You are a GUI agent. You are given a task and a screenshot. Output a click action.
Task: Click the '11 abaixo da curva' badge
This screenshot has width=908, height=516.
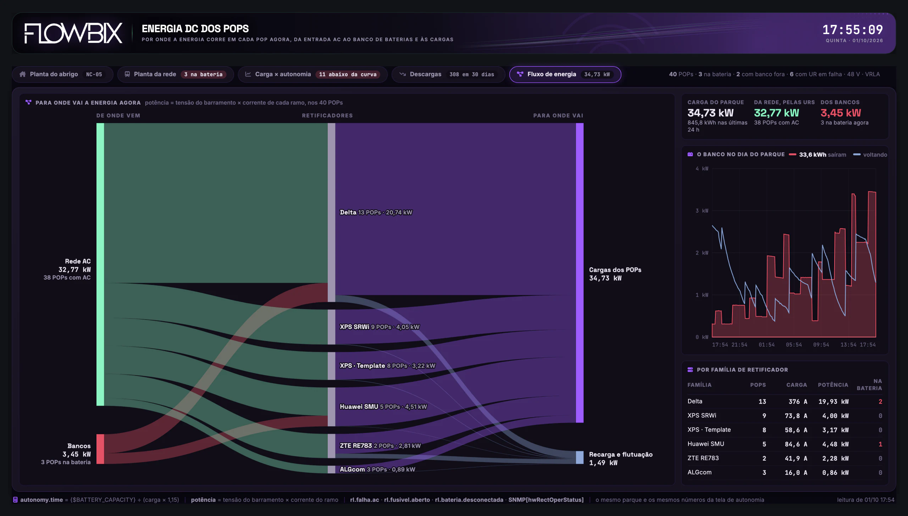tap(348, 75)
